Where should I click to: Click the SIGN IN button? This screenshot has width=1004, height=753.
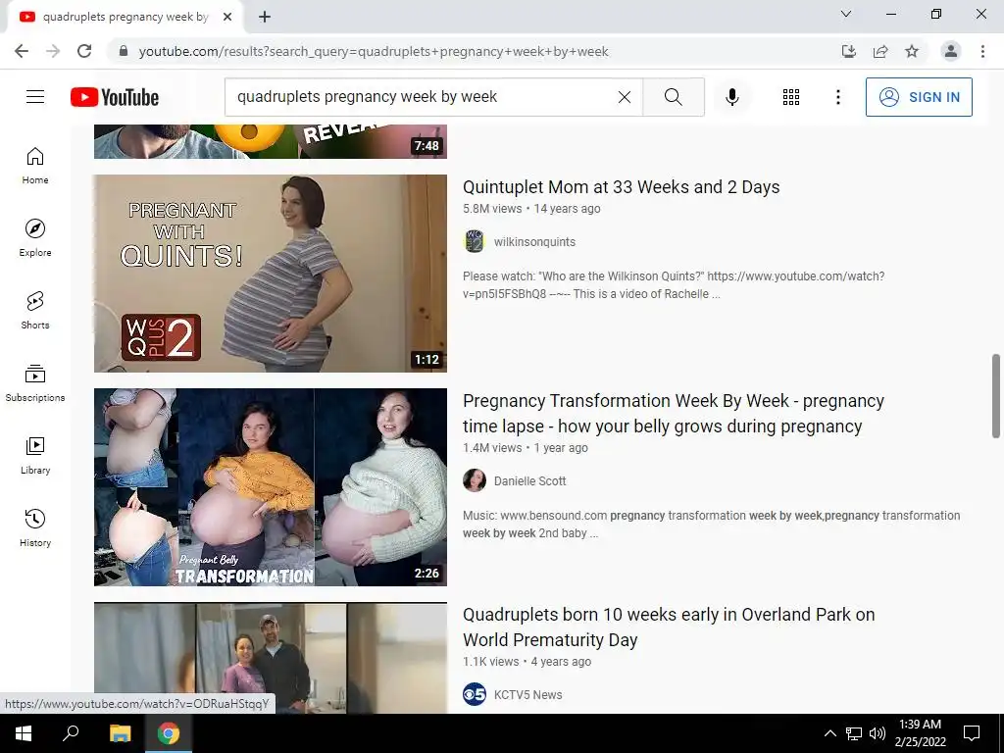click(919, 97)
